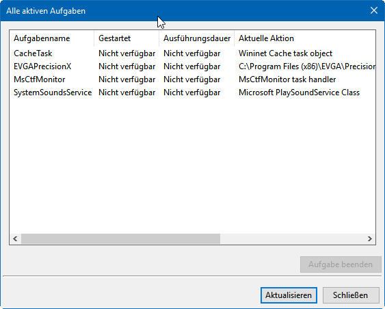
Task: Click Gestartet value in CacheTask row
Action: pyautogui.click(x=127, y=53)
